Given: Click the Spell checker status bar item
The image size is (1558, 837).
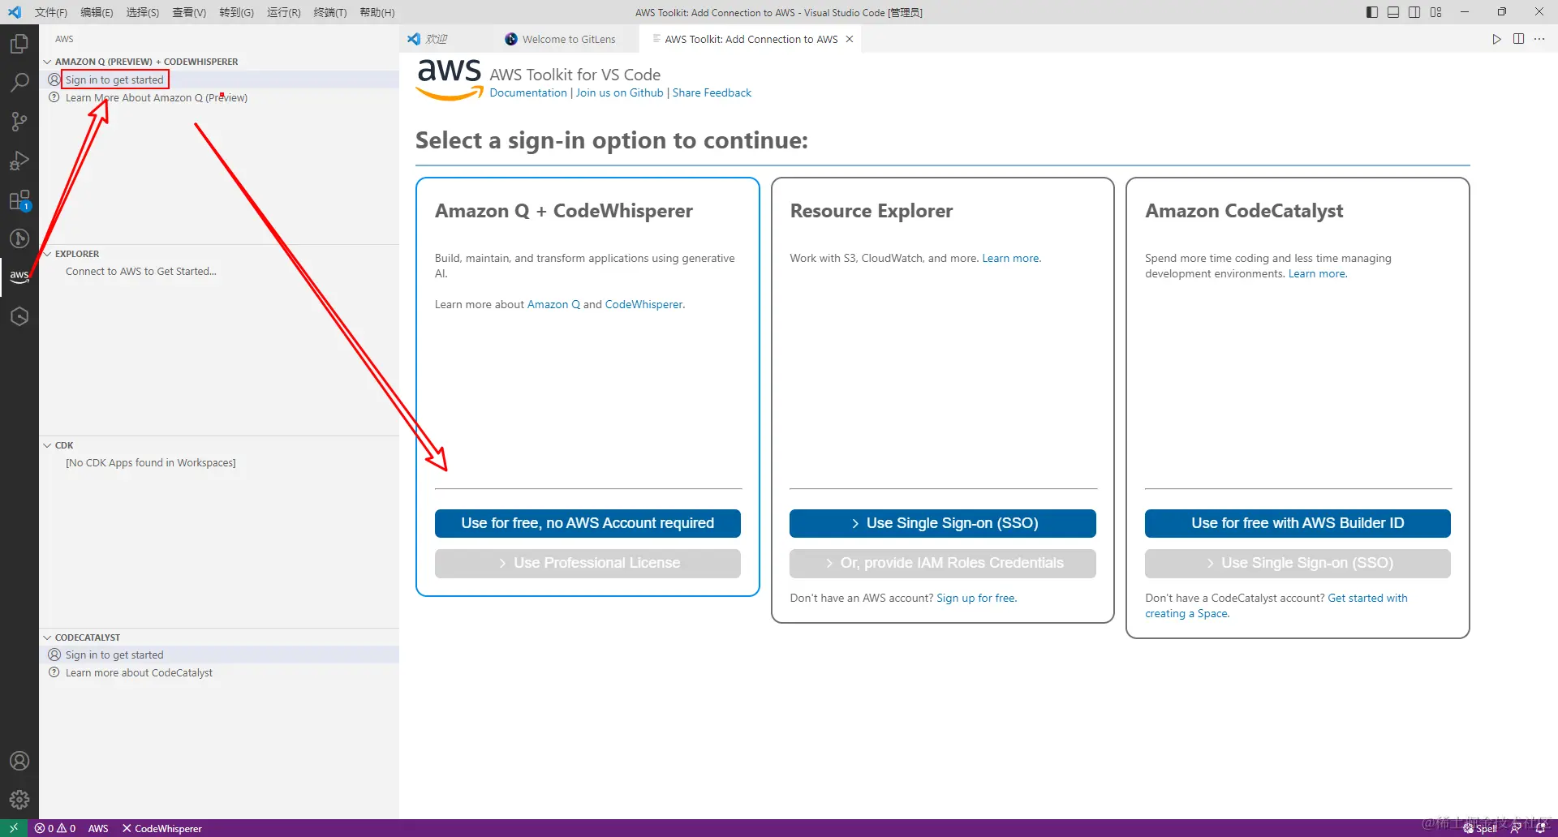Looking at the screenshot, I should (x=1480, y=828).
